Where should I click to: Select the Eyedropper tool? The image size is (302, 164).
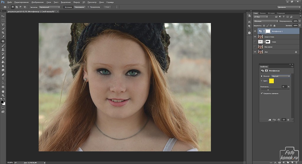click(3, 37)
